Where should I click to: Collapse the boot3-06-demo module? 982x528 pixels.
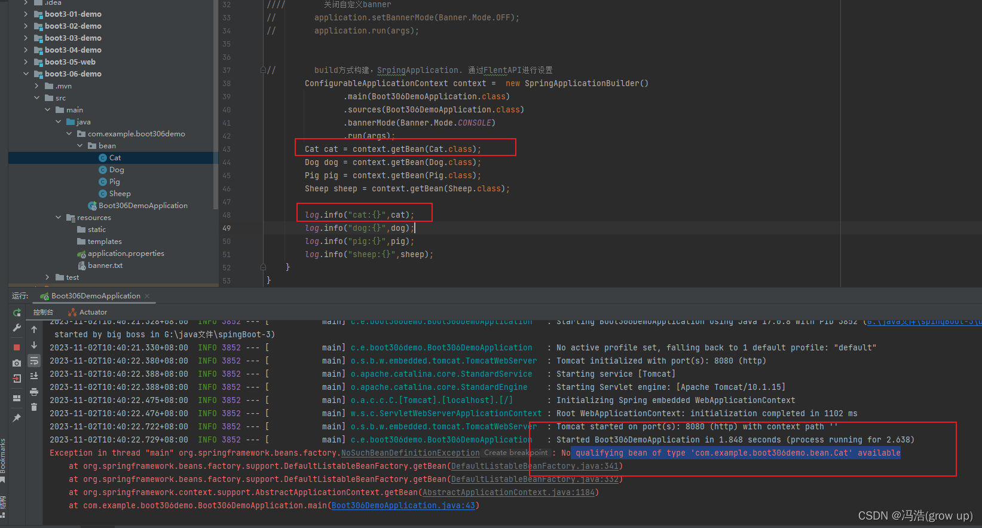[26, 74]
